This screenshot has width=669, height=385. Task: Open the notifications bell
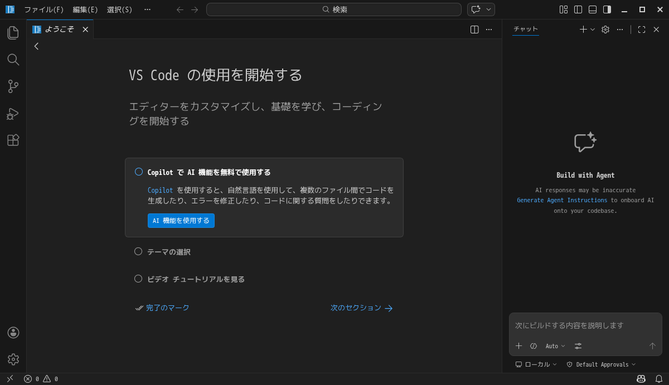pyautogui.click(x=659, y=379)
